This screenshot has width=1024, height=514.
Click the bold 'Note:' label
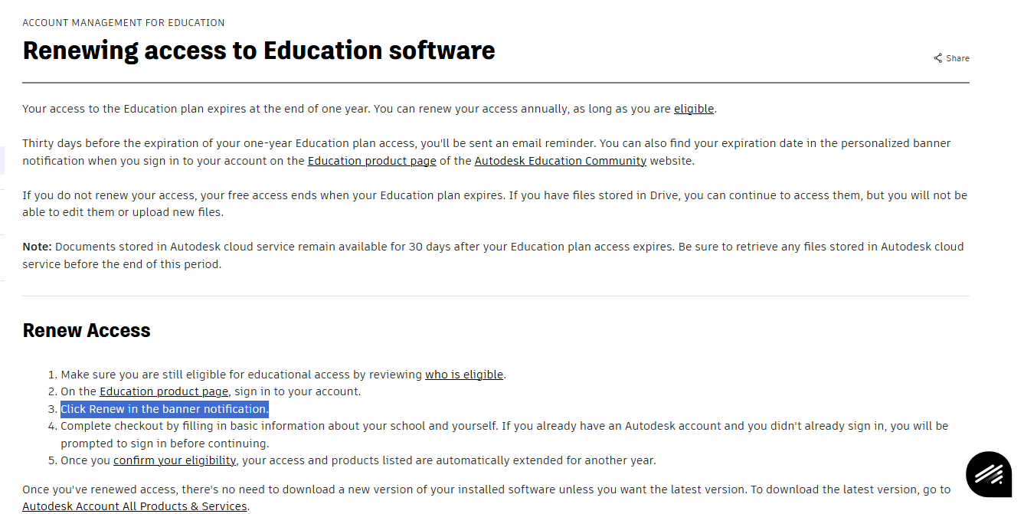click(37, 247)
